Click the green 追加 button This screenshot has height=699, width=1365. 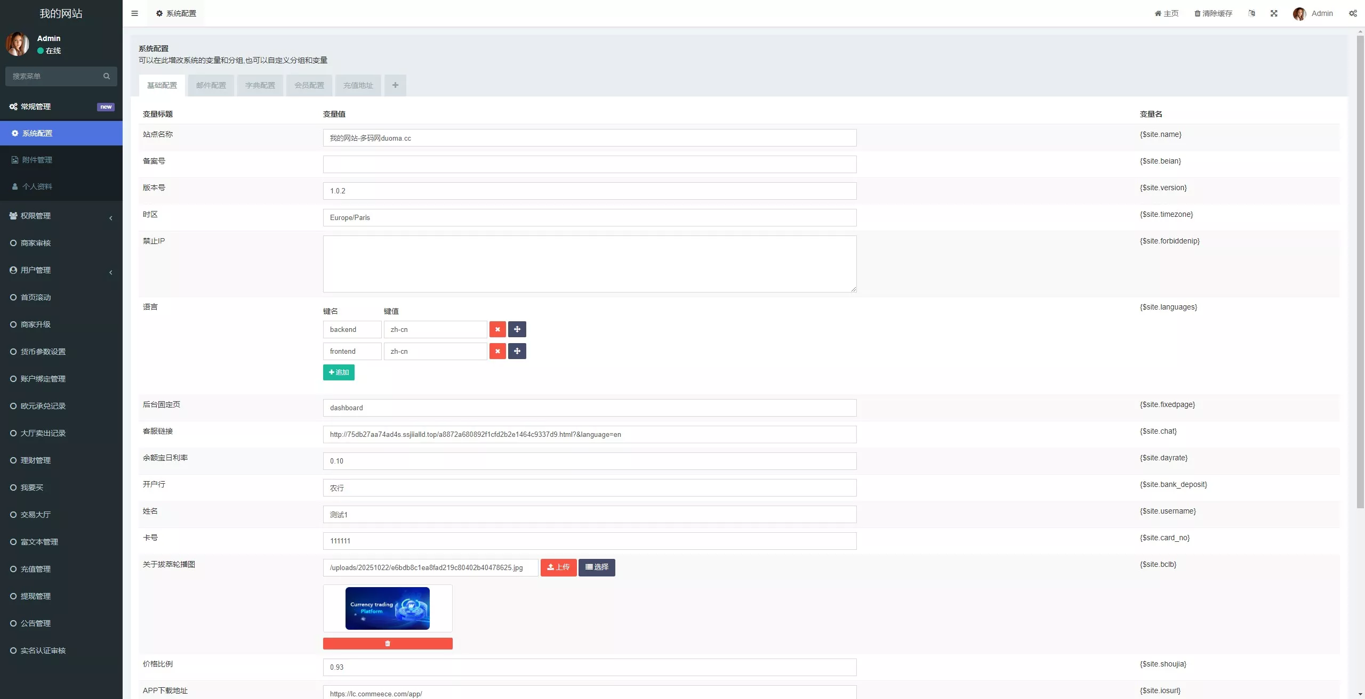(x=339, y=372)
